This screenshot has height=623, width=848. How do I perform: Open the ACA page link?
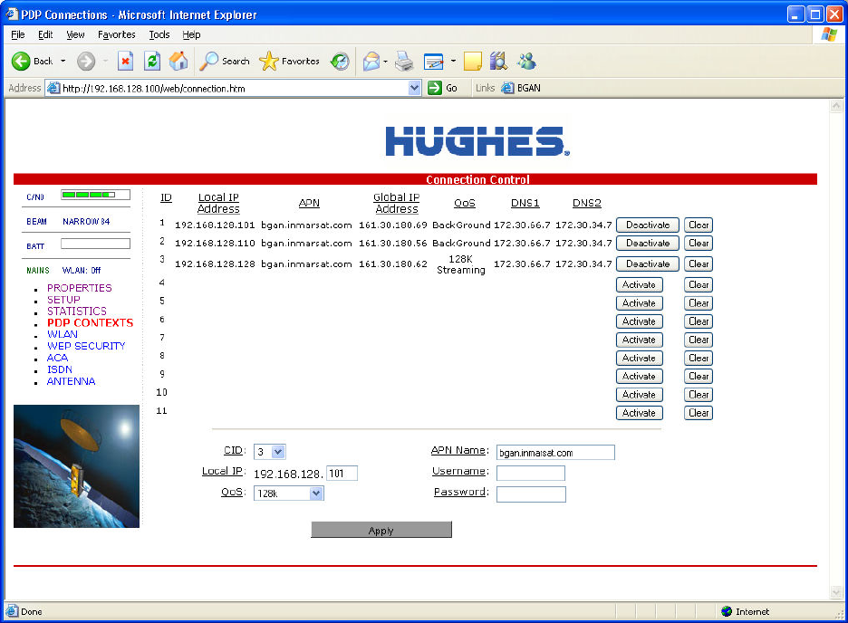(57, 358)
